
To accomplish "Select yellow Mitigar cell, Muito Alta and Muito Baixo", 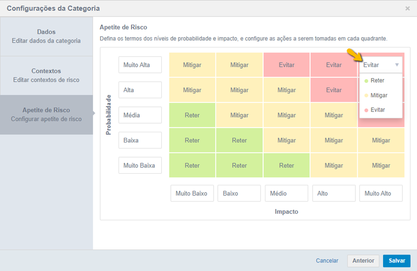I will click(x=192, y=65).
